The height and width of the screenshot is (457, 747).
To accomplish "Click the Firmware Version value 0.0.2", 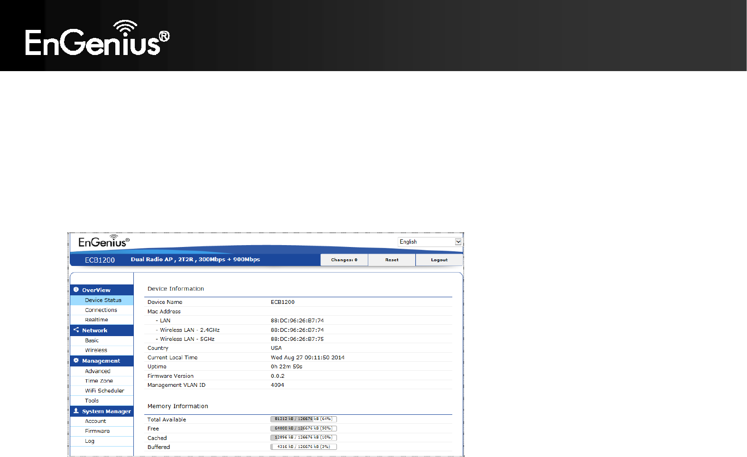I will [278, 376].
